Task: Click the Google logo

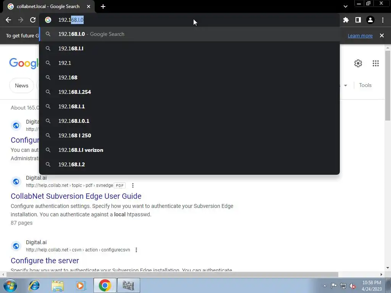Action: click(24, 63)
